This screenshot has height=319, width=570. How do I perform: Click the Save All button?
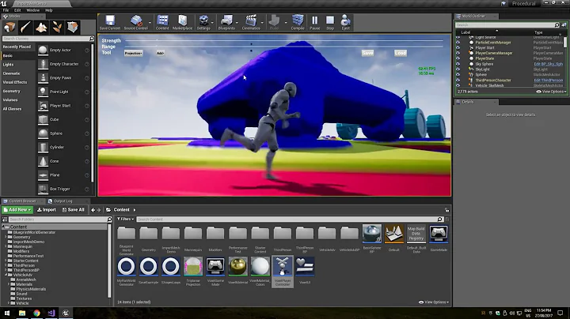(x=73, y=210)
